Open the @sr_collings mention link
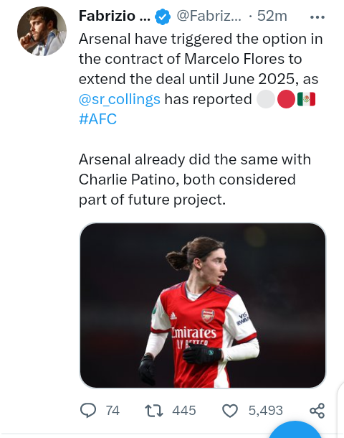The image size is (344, 438). coord(119,99)
